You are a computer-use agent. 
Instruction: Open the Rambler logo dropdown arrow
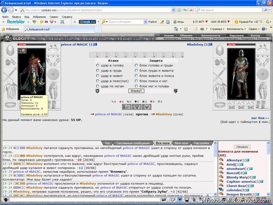(x=28, y=22)
